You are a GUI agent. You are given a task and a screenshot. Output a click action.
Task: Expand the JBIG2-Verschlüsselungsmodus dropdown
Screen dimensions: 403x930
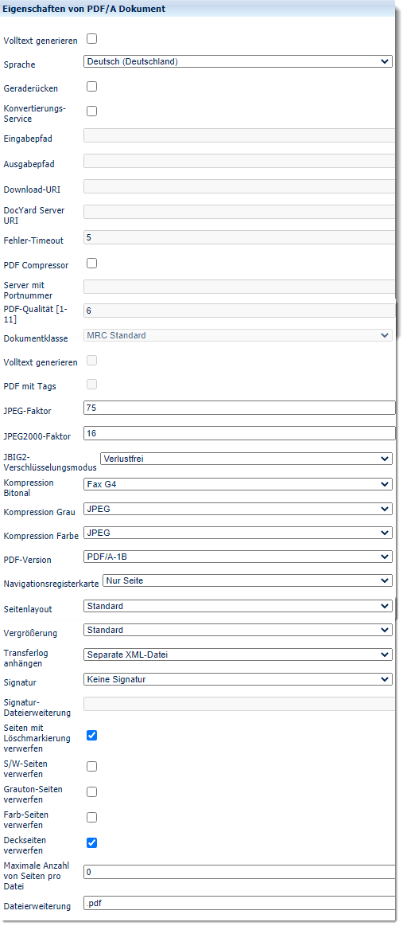246,459
